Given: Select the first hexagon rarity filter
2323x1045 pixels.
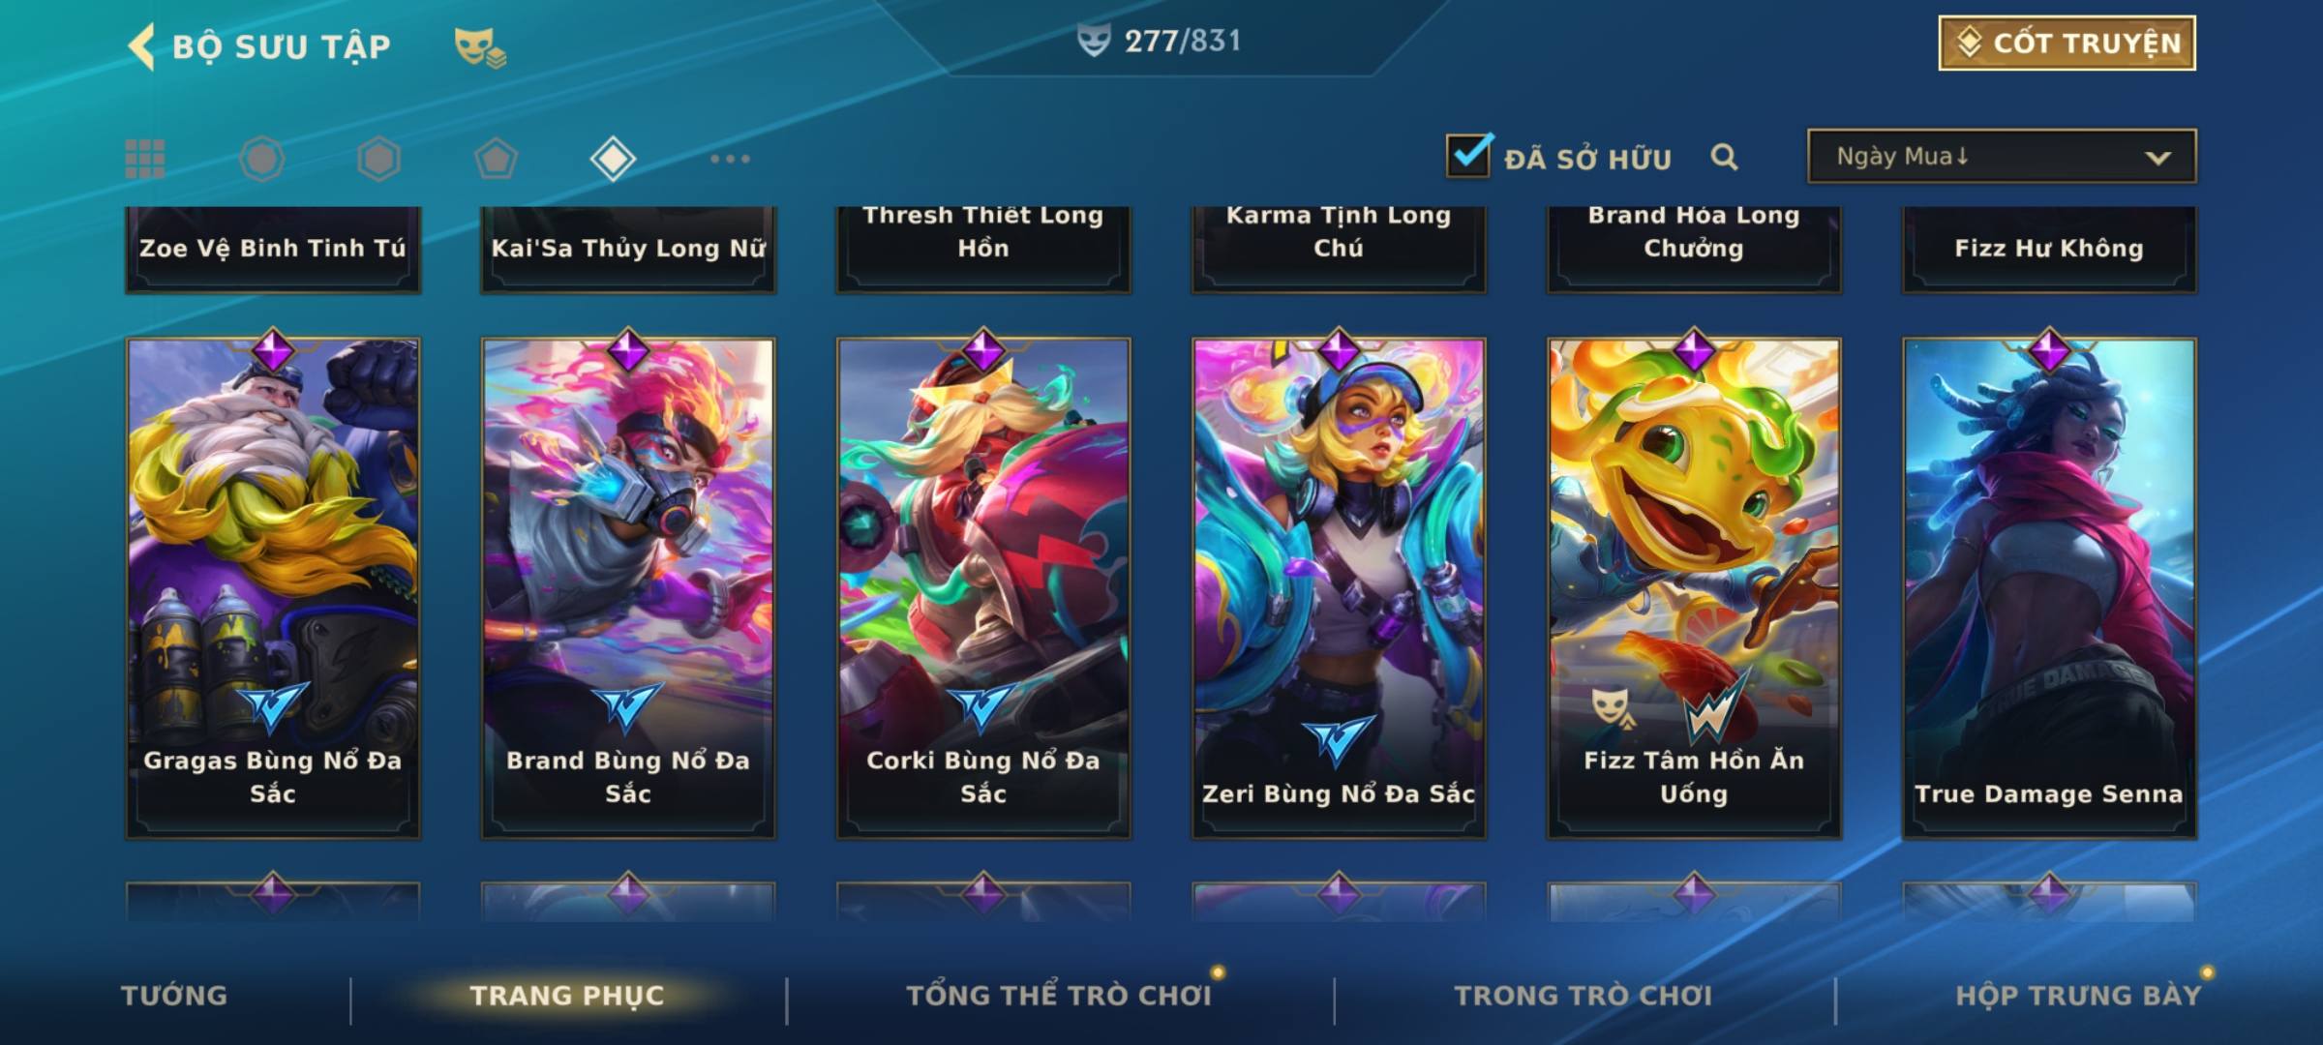Looking at the screenshot, I should (262, 159).
